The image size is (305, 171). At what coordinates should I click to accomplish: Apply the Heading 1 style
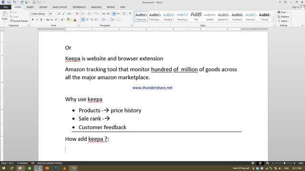pyautogui.click(x=168, y=16)
